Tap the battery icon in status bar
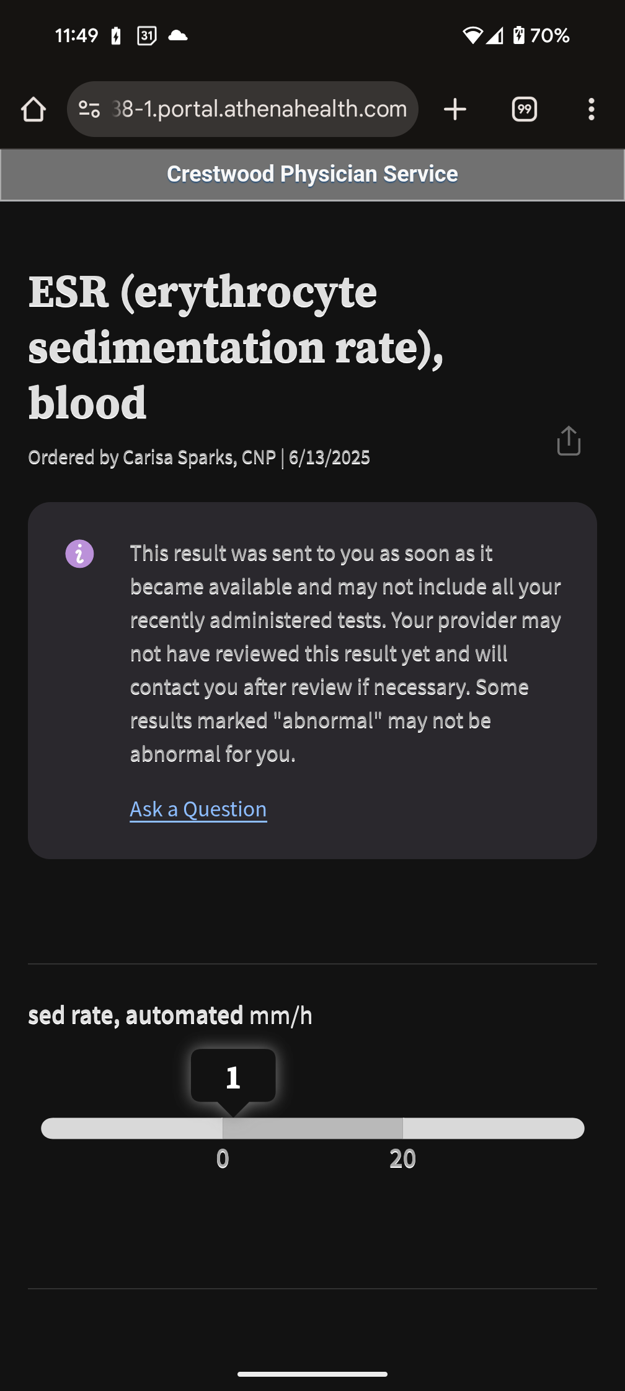 click(x=519, y=35)
